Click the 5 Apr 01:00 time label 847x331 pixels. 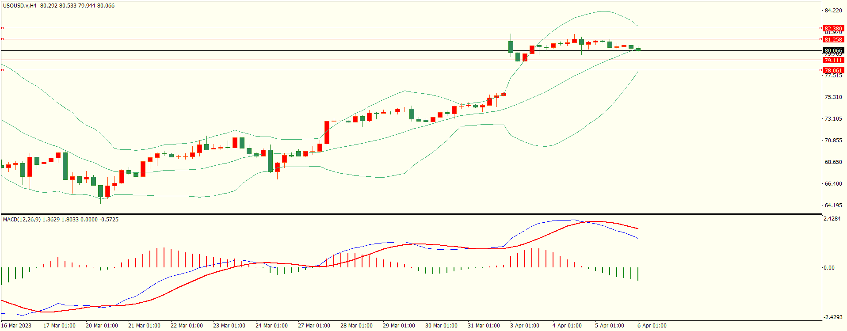click(610, 326)
